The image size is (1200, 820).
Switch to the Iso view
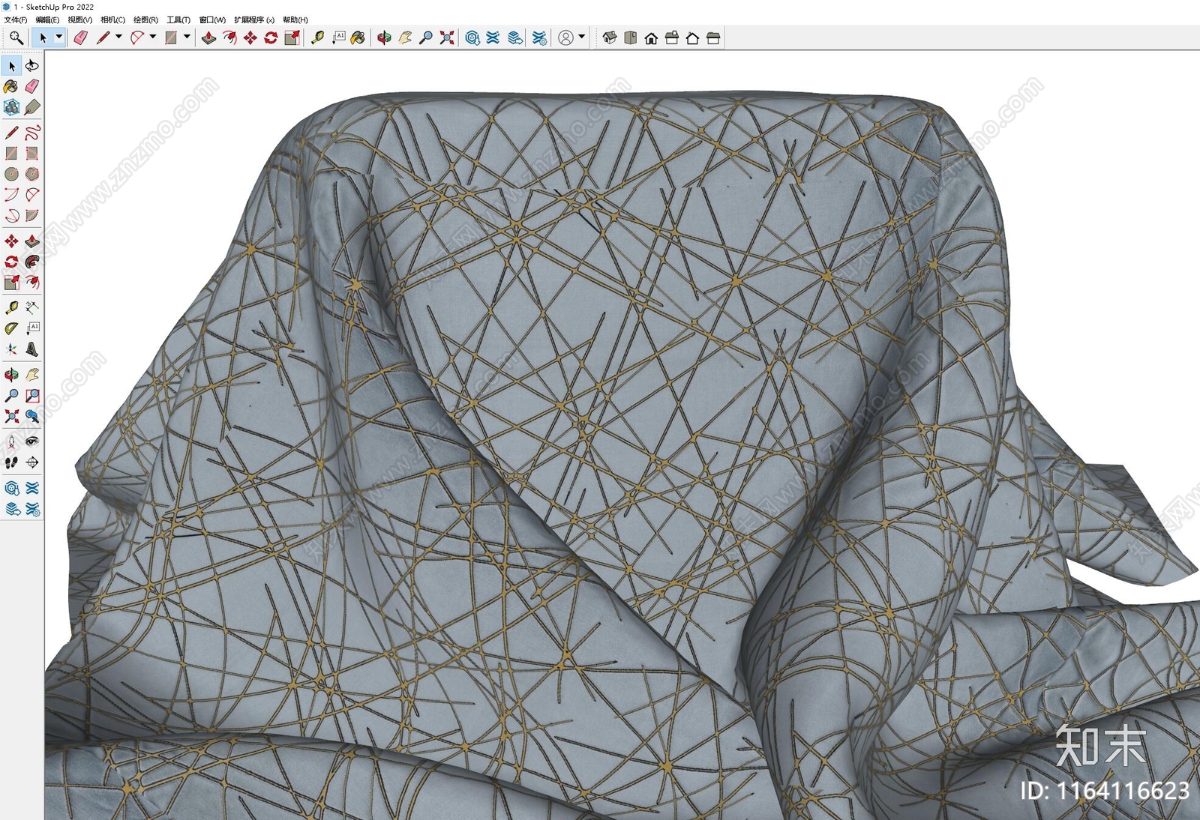click(x=610, y=37)
